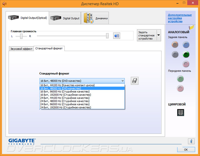Click the main volume slider handle
Image resolution: width=200 pixels, height=156 pixels.
click(x=107, y=36)
